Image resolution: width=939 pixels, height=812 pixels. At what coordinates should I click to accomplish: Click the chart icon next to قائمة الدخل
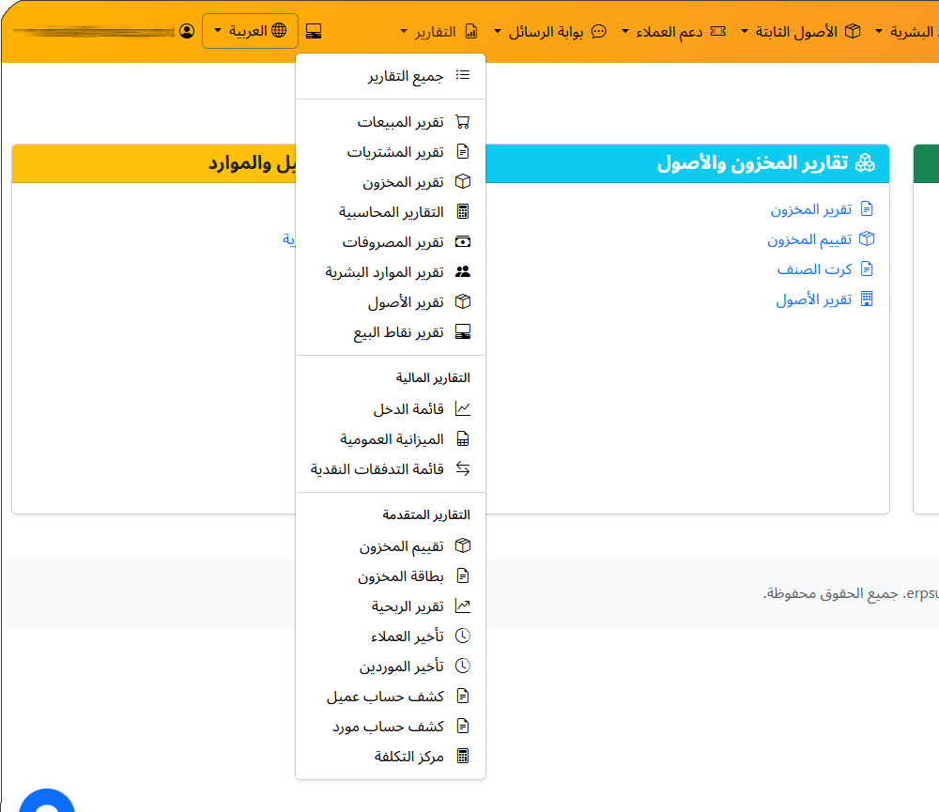tap(462, 408)
